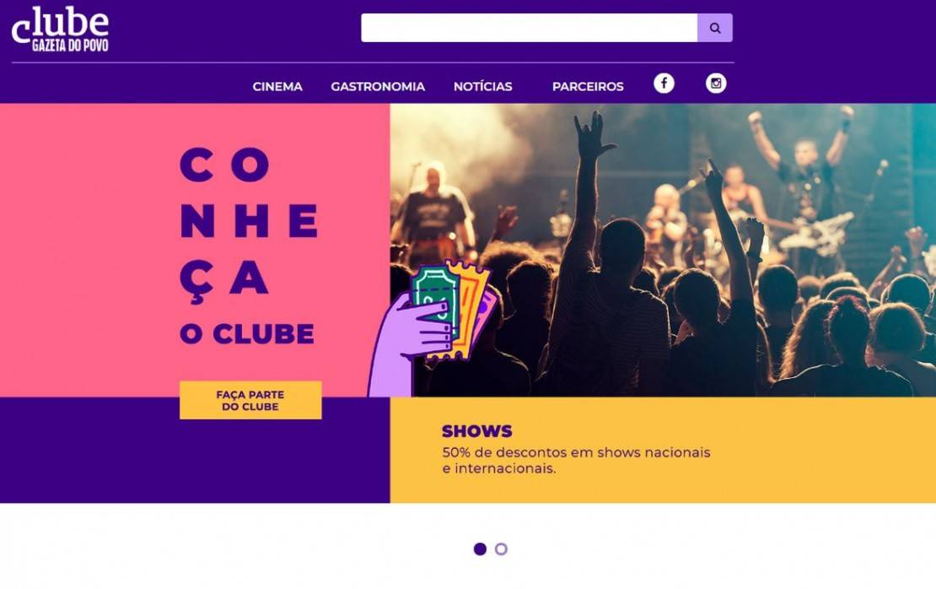Viewport: 936px width, 589px height.
Task: Select the first filled carousel dot
Action: click(480, 549)
